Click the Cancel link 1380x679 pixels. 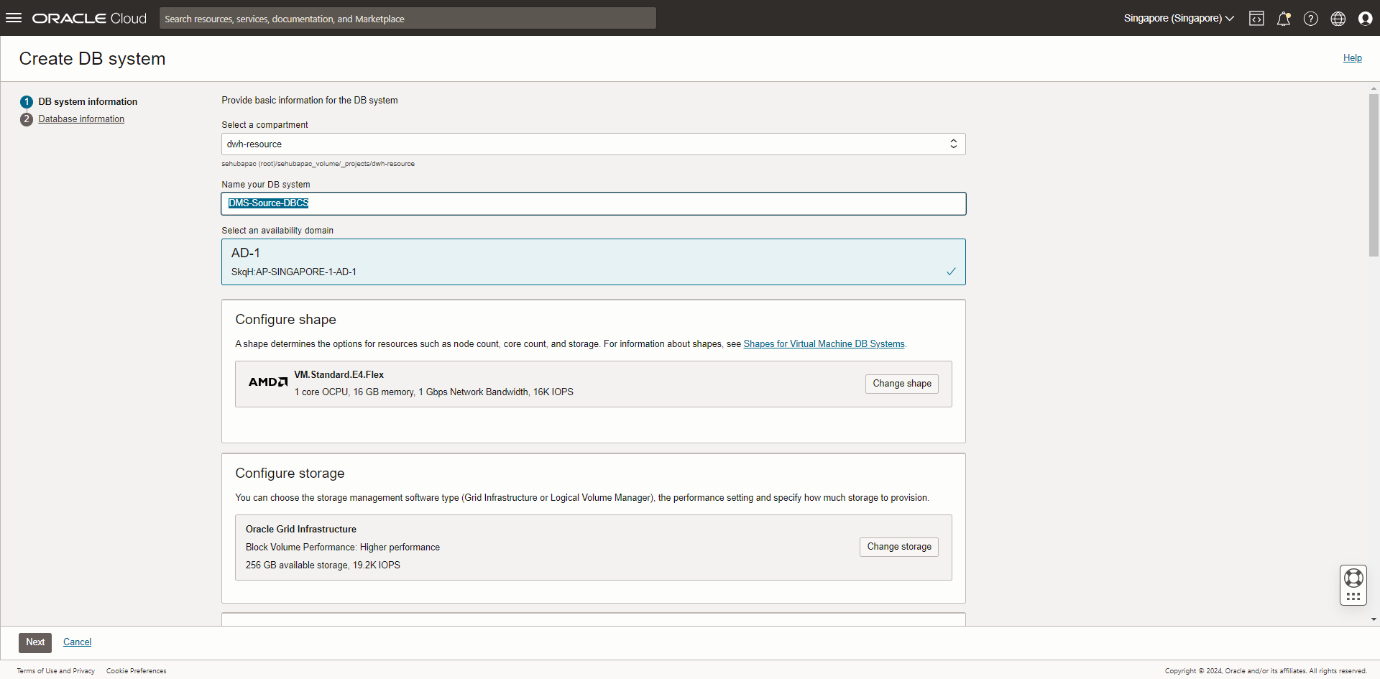[x=77, y=642]
